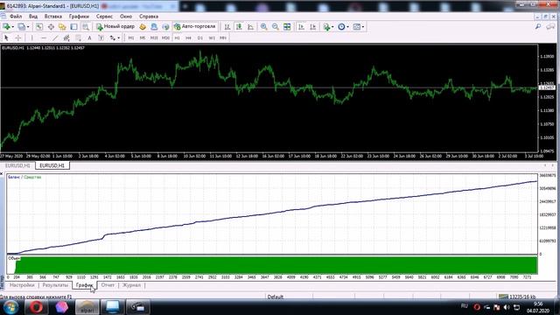
Task: Select the active EURUSD,H1 chart tab
Action: tap(52, 165)
